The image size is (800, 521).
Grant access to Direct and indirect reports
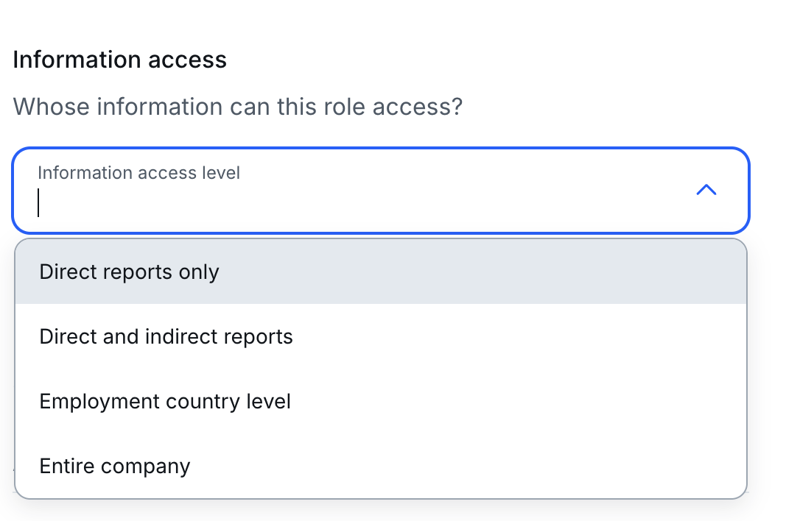[x=381, y=336]
